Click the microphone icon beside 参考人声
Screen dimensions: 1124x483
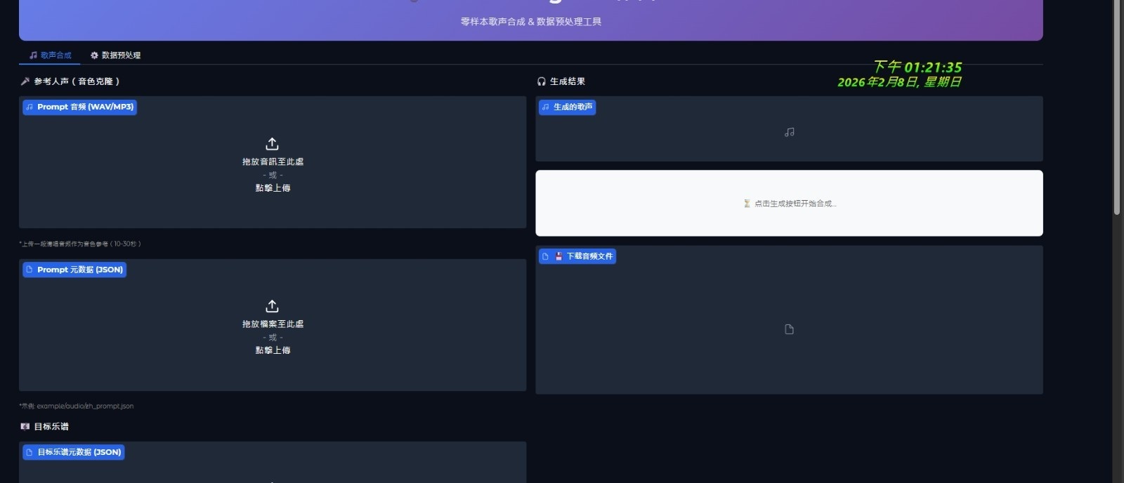point(25,81)
